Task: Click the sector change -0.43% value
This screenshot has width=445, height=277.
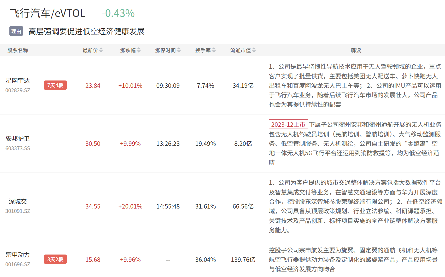Action: (x=118, y=13)
